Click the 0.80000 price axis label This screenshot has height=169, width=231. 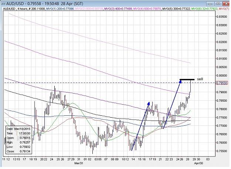pyautogui.click(x=222, y=75)
